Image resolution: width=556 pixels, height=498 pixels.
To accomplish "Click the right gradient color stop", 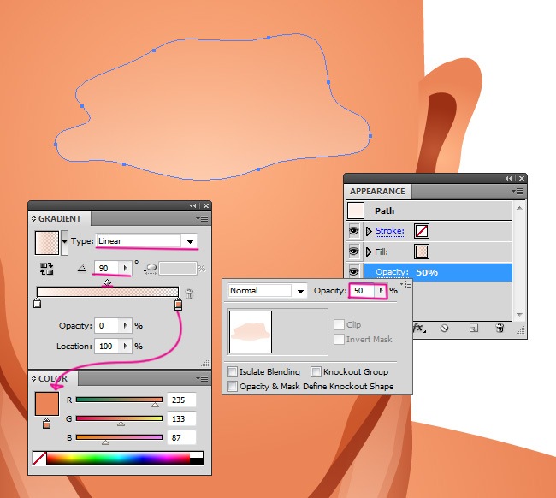I will pyautogui.click(x=178, y=304).
